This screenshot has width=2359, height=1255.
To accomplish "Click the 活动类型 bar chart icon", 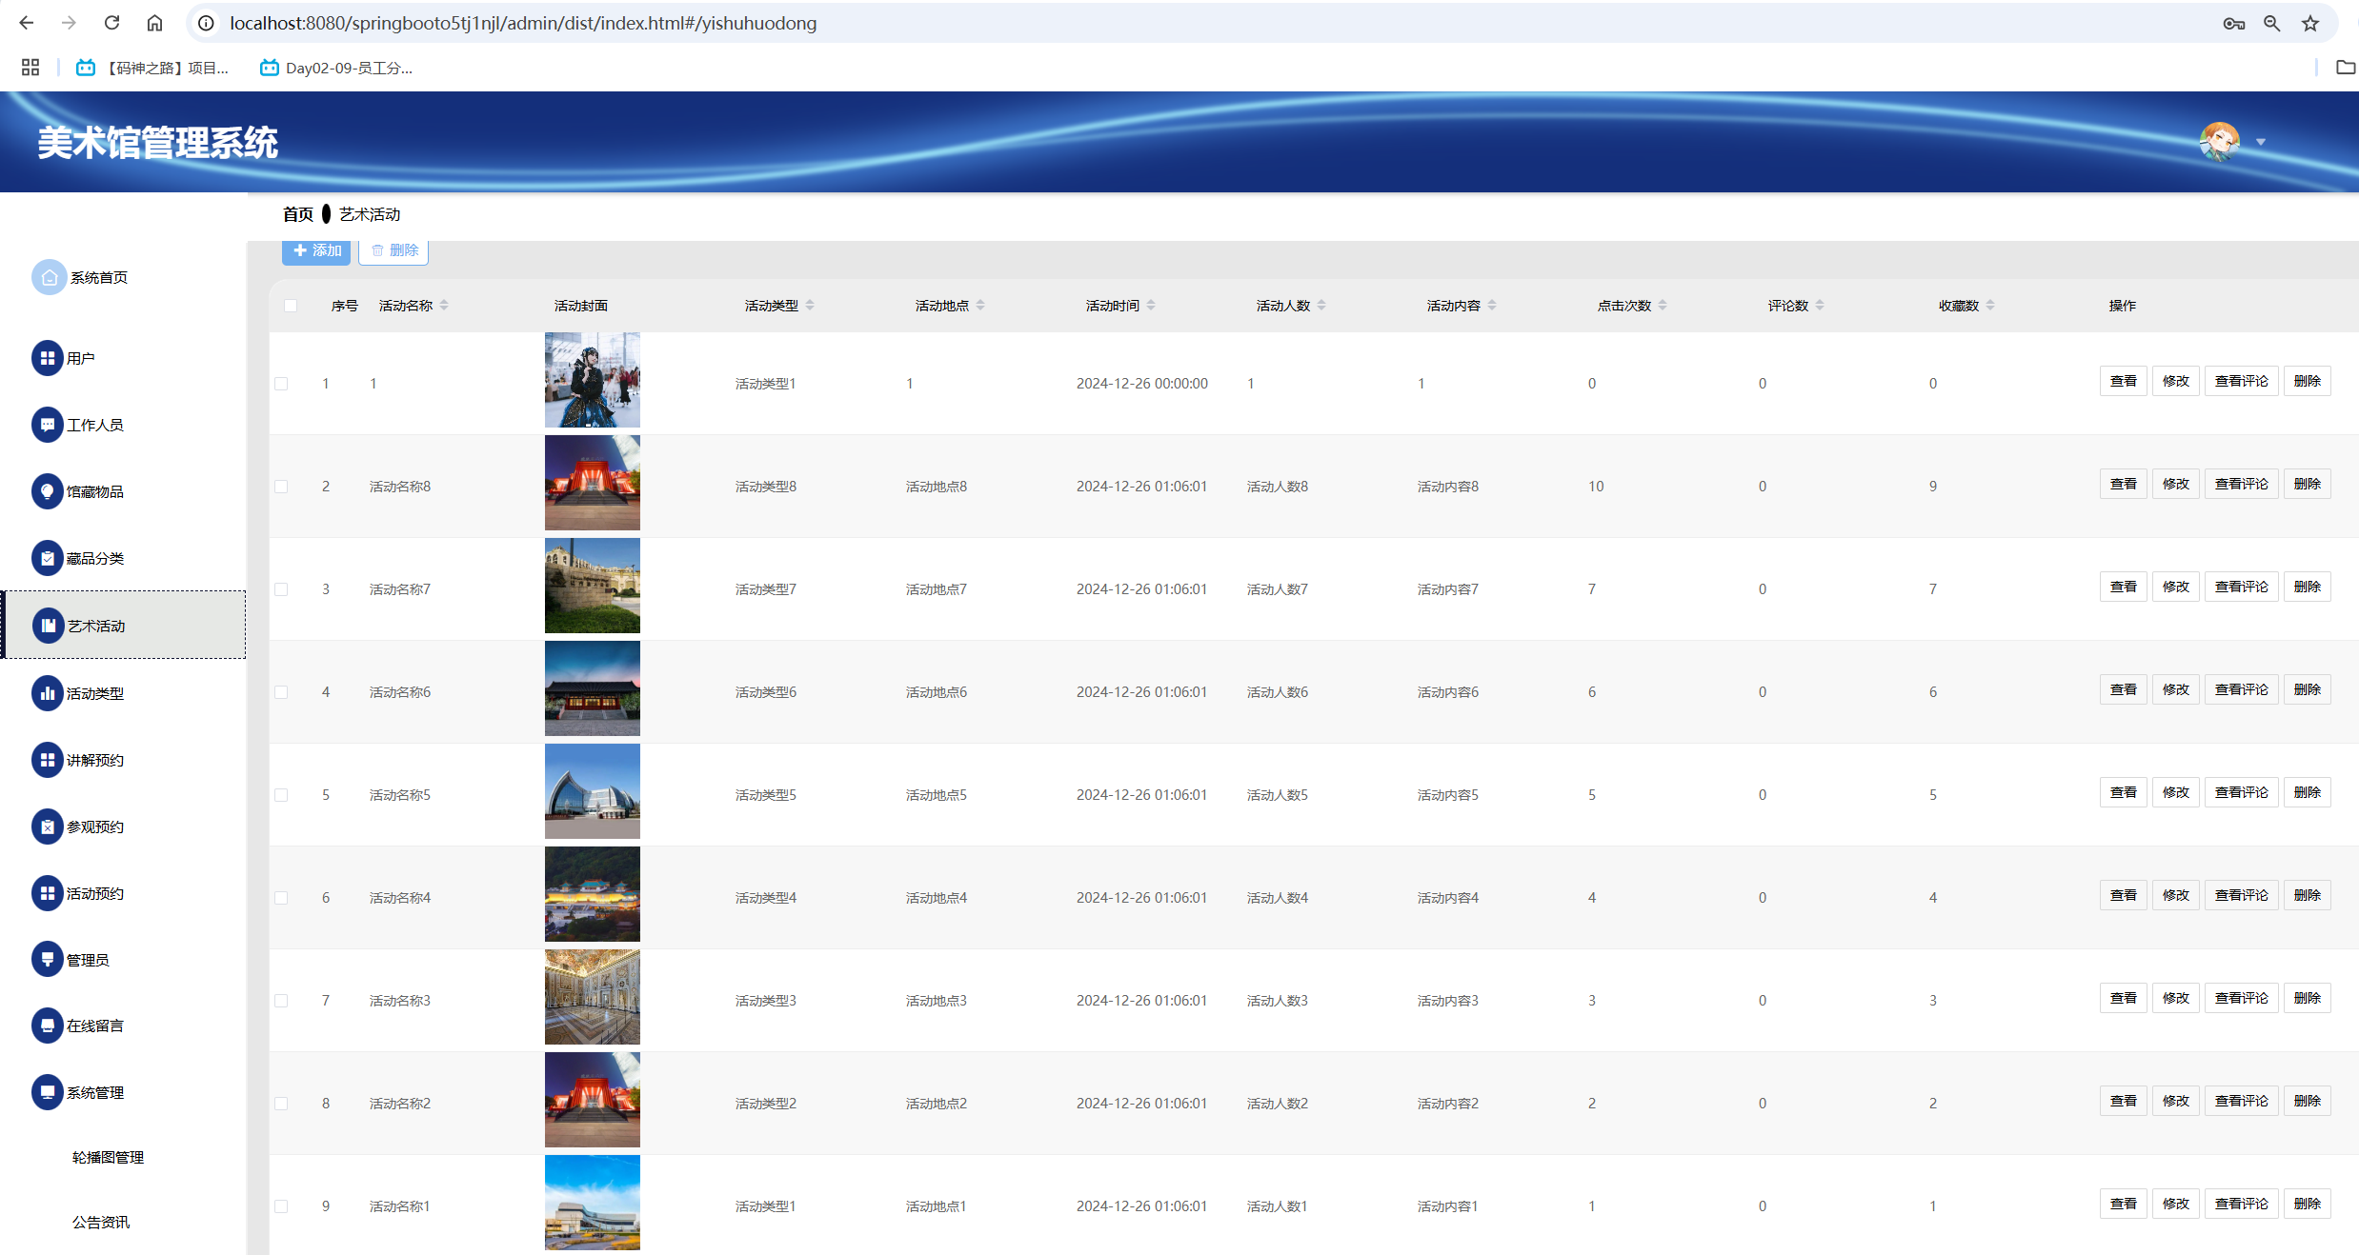I will point(47,693).
